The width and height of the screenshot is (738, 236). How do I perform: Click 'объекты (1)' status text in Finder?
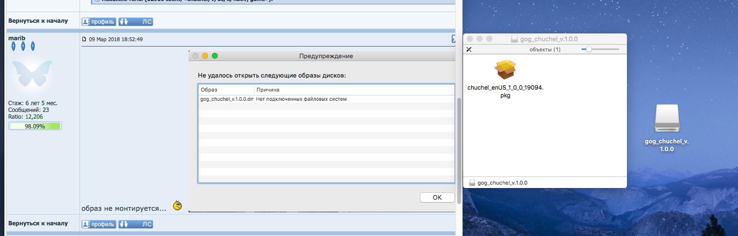coord(545,49)
